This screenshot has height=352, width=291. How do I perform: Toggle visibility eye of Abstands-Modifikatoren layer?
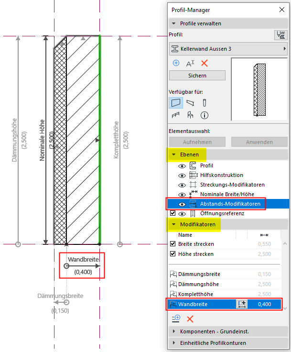point(182,204)
